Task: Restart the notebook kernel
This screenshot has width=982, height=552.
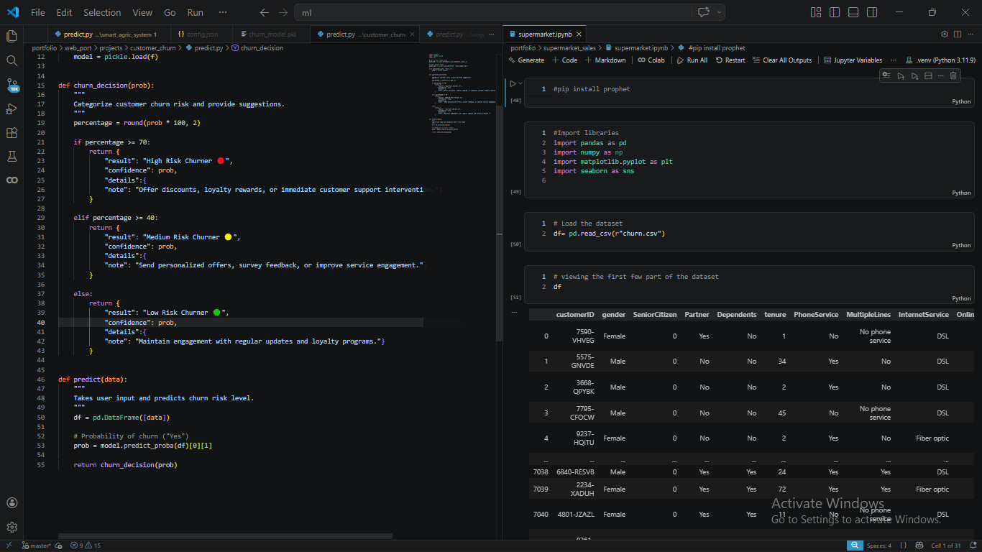Action: [x=730, y=60]
